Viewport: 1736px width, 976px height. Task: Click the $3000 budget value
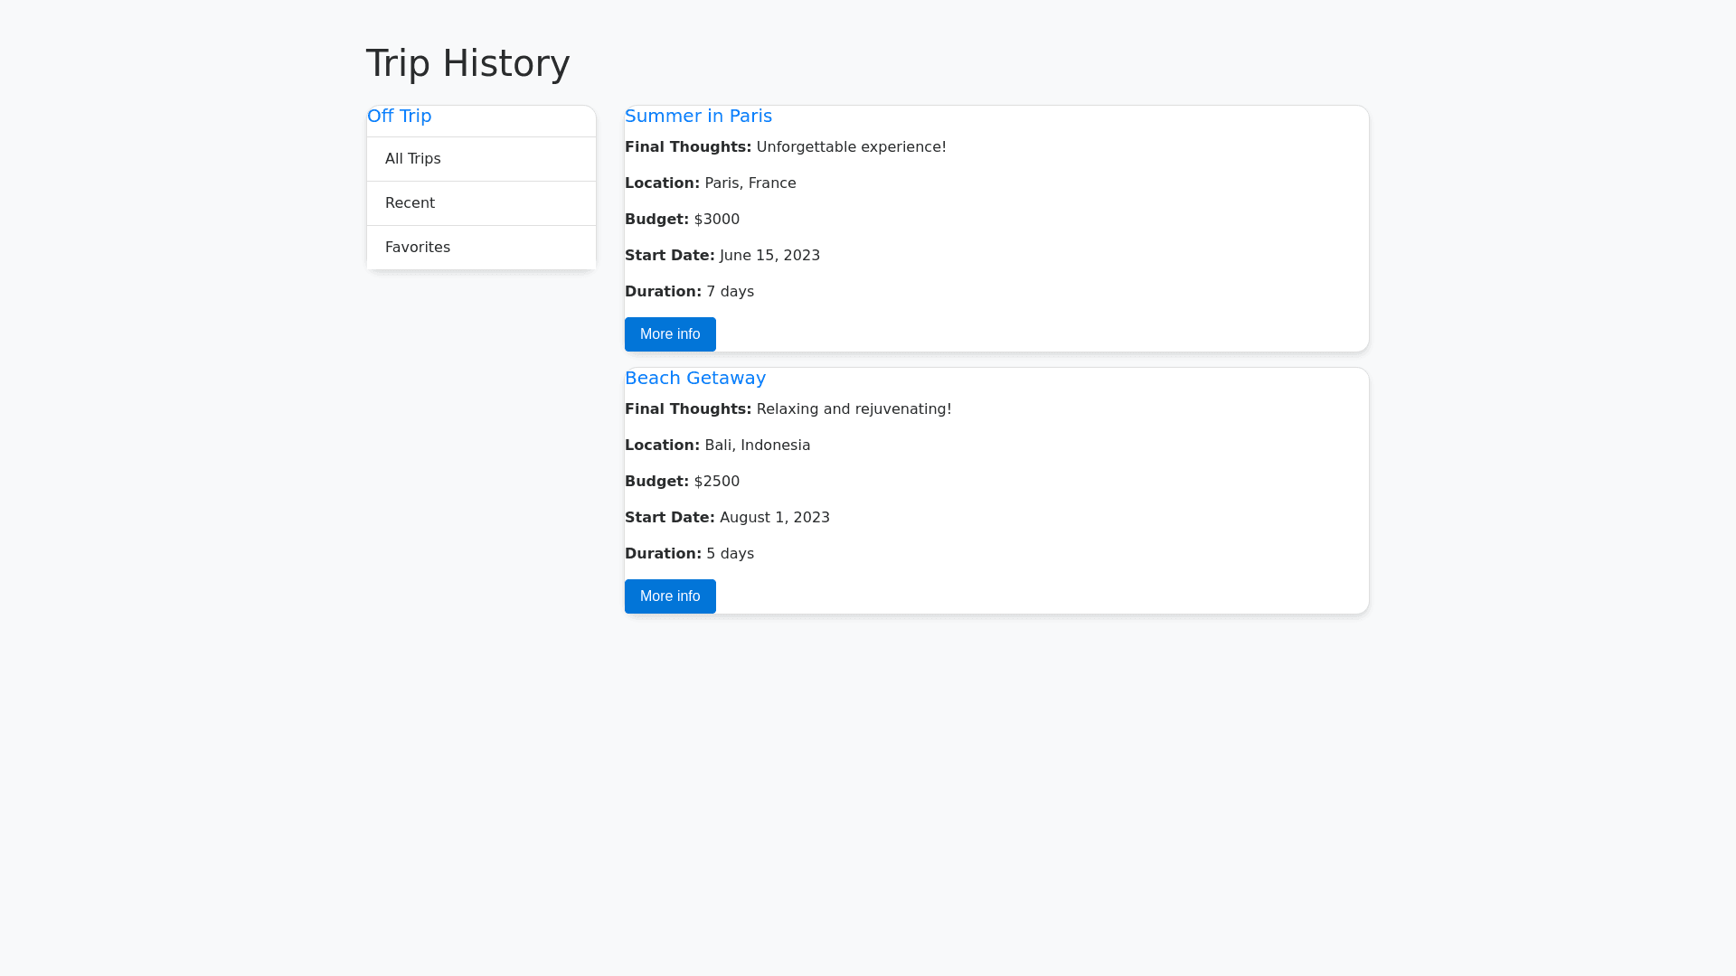click(x=716, y=220)
